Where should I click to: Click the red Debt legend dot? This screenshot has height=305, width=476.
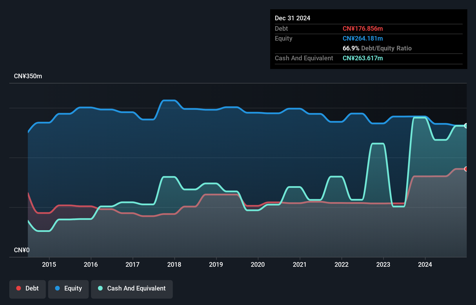tap(19, 288)
